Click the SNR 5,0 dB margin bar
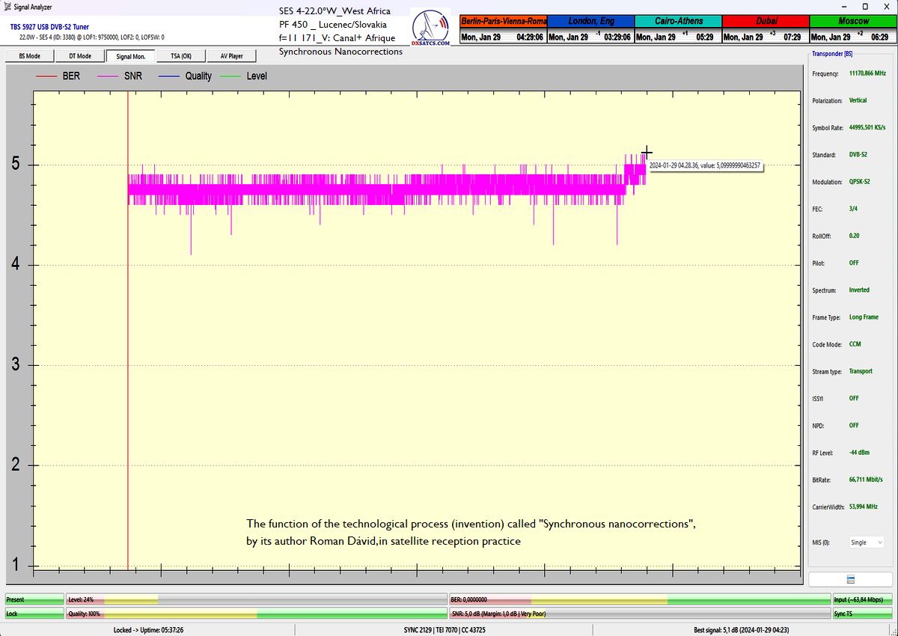The width and height of the screenshot is (898, 636). 639,614
